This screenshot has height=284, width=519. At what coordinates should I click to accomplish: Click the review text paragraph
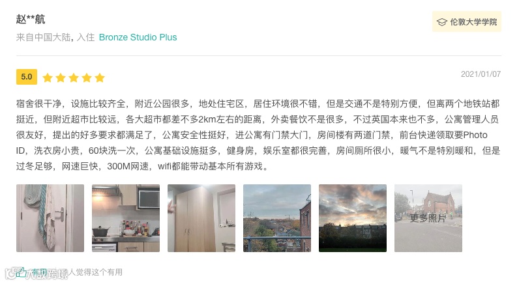pos(258,135)
